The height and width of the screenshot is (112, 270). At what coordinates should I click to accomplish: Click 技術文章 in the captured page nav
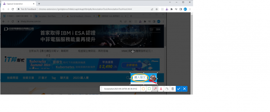(28, 78)
